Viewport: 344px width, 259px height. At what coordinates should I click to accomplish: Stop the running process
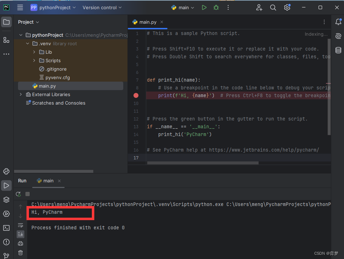pos(28,194)
